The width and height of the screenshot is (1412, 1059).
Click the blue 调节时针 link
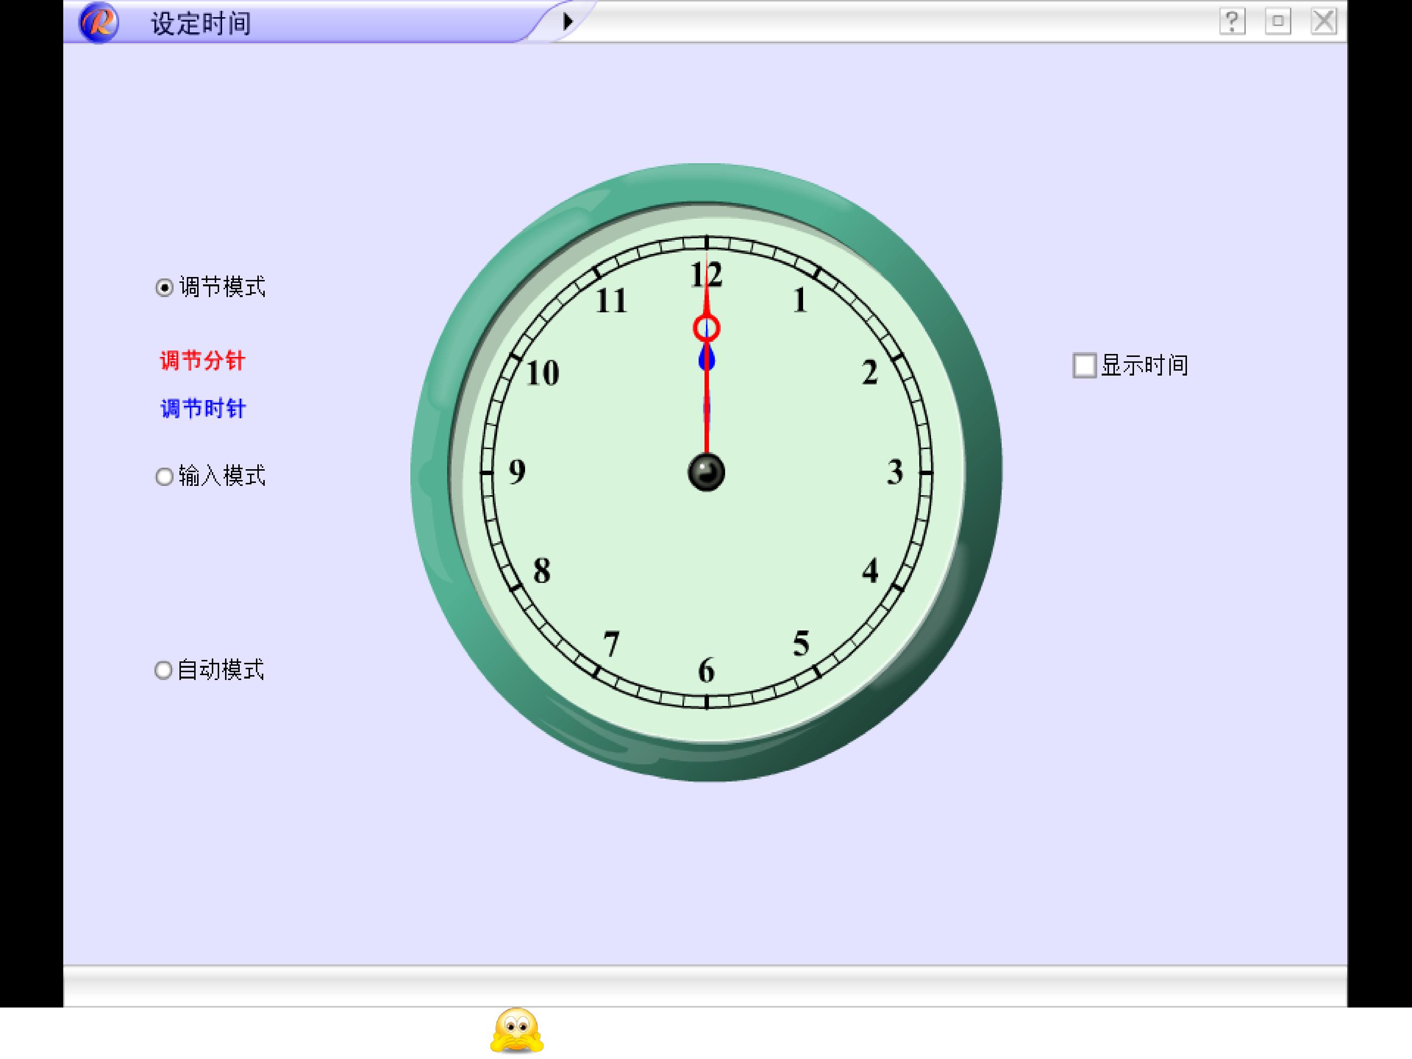[203, 408]
